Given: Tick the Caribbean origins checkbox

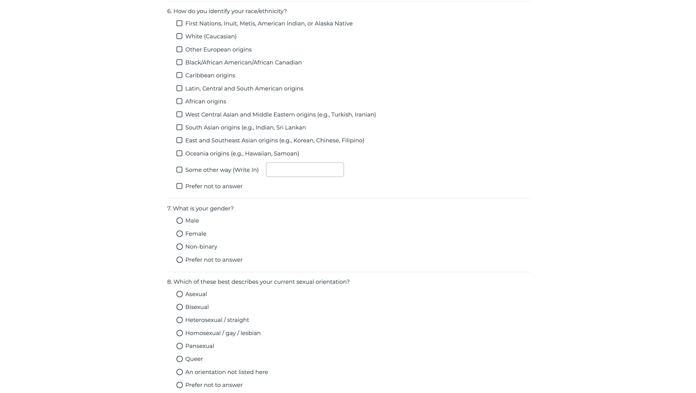Looking at the screenshot, I should point(179,75).
